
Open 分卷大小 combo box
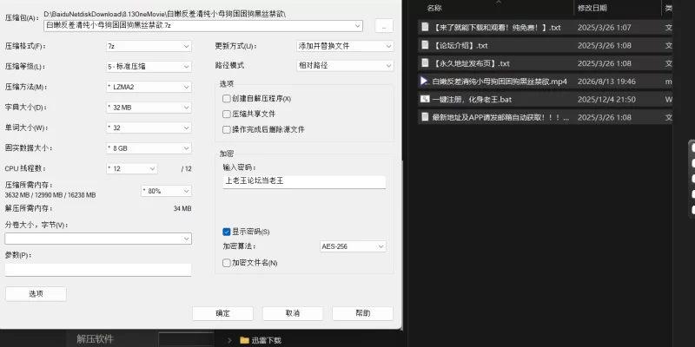(98, 239)
